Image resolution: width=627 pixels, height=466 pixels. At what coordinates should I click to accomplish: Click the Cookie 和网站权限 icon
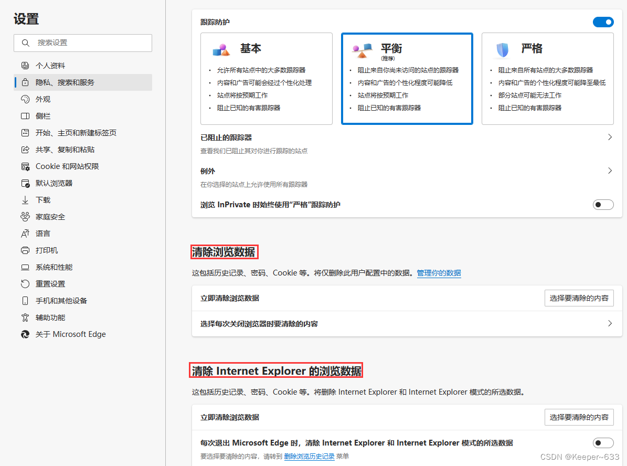[25, 166]
